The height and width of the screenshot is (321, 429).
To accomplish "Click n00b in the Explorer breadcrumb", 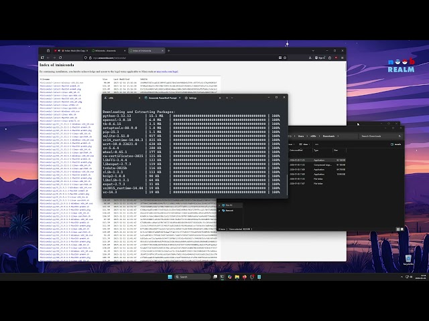I will [313, 136].
